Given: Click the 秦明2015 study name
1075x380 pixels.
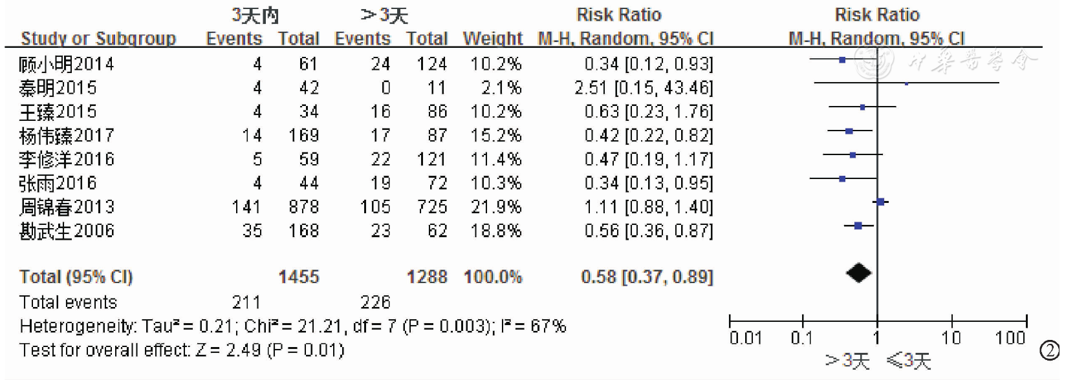Looking at the screenshot, I should click(58, 88).
